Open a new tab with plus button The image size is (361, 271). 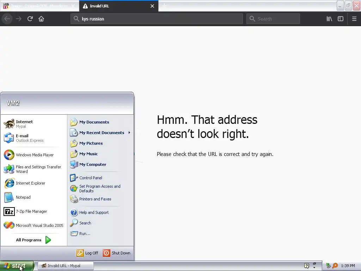pyautogui.click(x=164, y=6)
